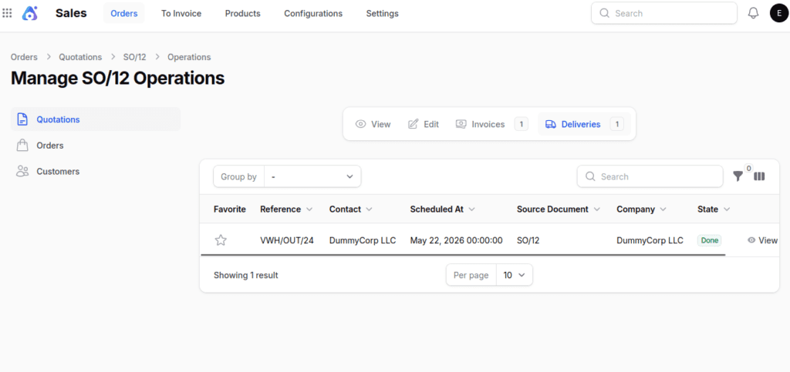Image resolution: width=790 pixels, height=372 pixels.
Task: Click the Invoices banknote icon
Action: [x=461, y=124]
